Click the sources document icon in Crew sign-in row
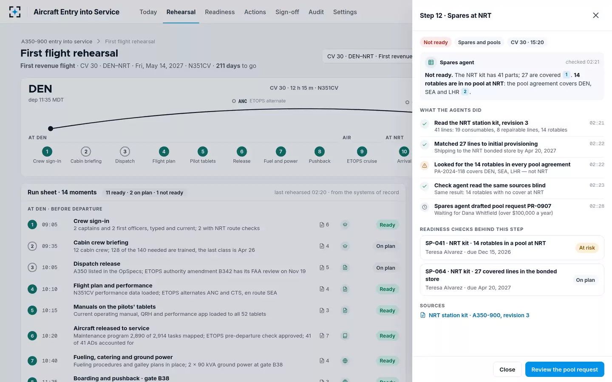 point(322,225)
